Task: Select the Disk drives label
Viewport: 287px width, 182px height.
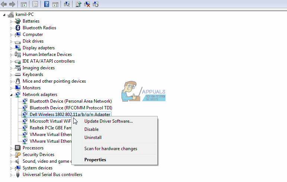Action: point(33,41)
